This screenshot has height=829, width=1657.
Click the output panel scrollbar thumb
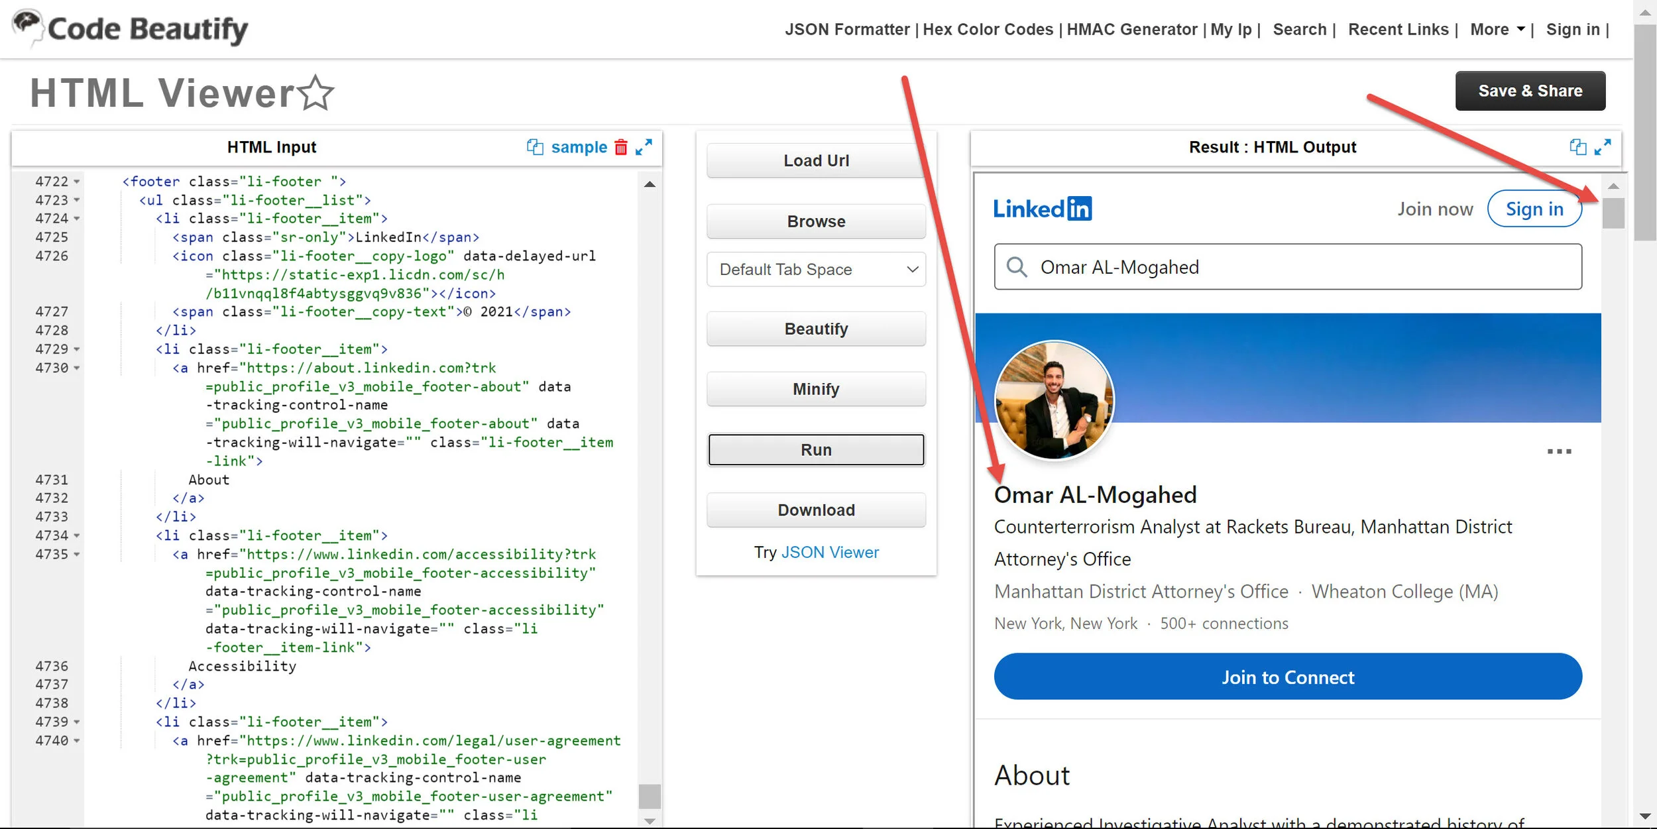click(x=1613, y=213)
